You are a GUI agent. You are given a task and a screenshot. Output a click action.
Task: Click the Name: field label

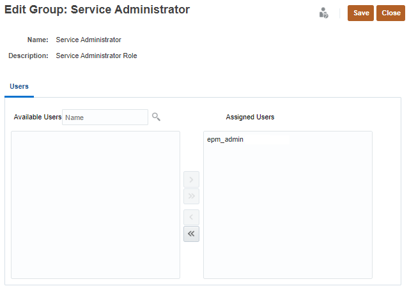[x=38, y=40]
